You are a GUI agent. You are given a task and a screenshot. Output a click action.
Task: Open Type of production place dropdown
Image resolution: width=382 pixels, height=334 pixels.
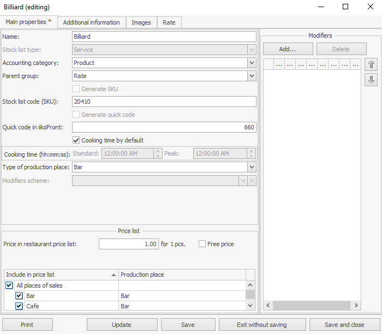click(251, 167)
